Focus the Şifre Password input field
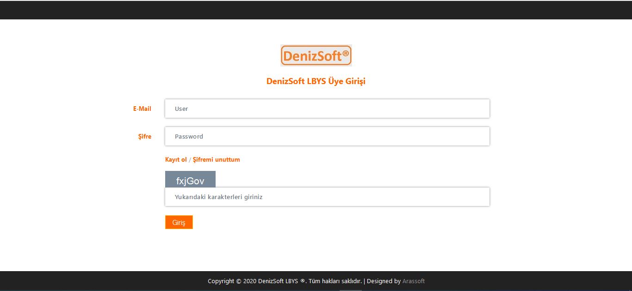632x291 pixels. (327, 136)
